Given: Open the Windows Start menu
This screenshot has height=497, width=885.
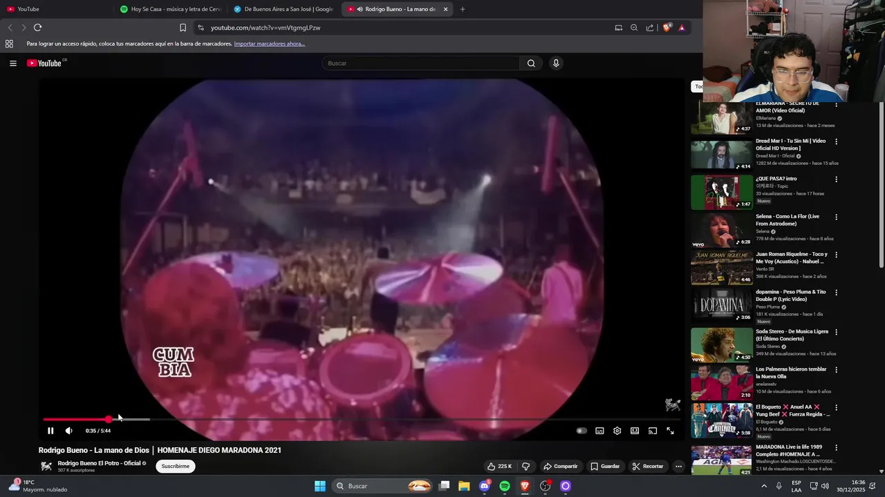Looking at the screenshot, I should tap(320, 486).
